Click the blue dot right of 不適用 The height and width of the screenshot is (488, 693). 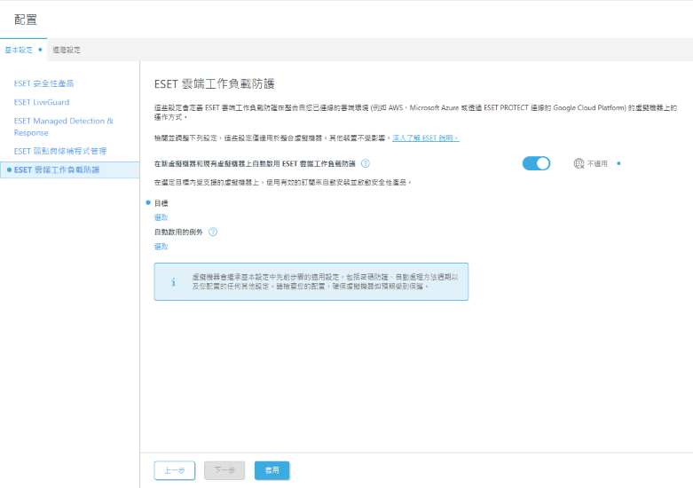tap(618, 163)
